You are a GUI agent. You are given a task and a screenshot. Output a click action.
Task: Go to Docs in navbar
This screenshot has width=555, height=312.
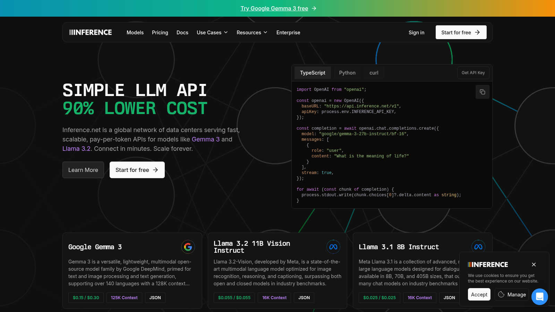click(182, 32)
